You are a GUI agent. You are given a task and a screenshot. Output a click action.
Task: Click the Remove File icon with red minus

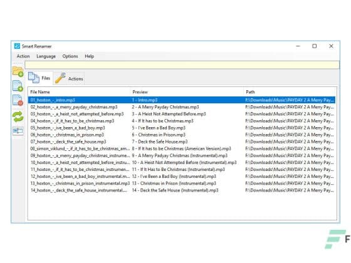18,100
